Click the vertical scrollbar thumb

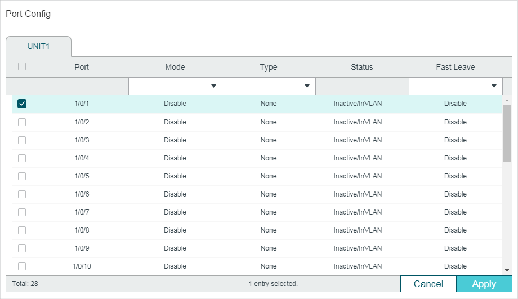[507, 132]
